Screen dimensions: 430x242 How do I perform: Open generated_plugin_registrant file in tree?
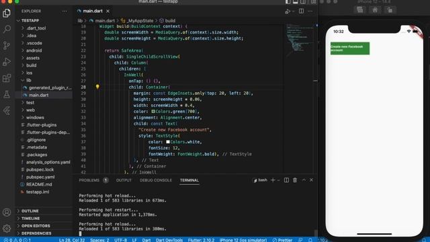[x=50, y=87]
